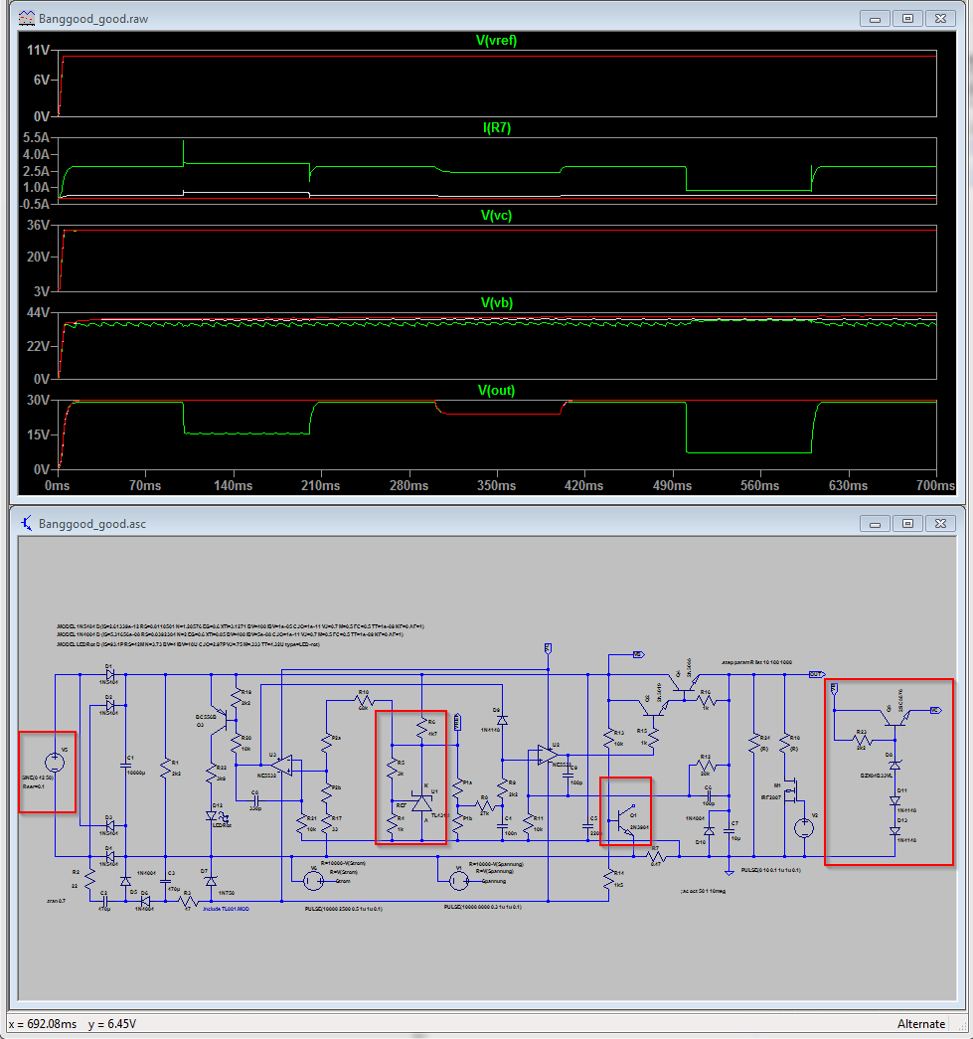Select the V5 sine voltage source symbol

[x=55, y=762]
